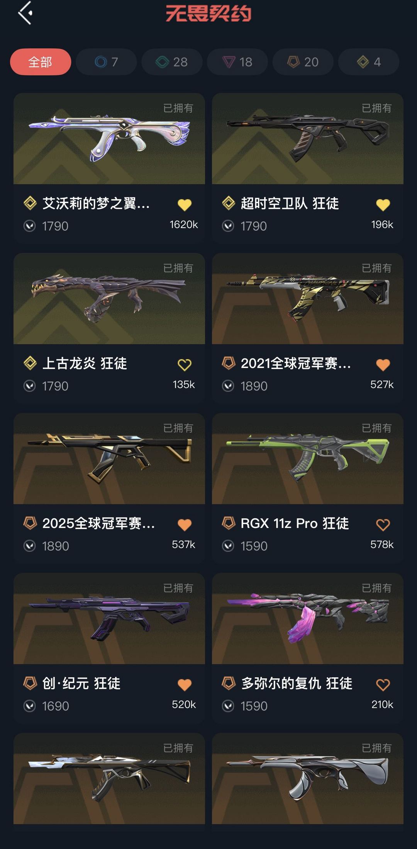The width and height of the screenshot is (417, 849).
Task: Open the 2025全球冠军赛 skin title
Action: point(99,523)
